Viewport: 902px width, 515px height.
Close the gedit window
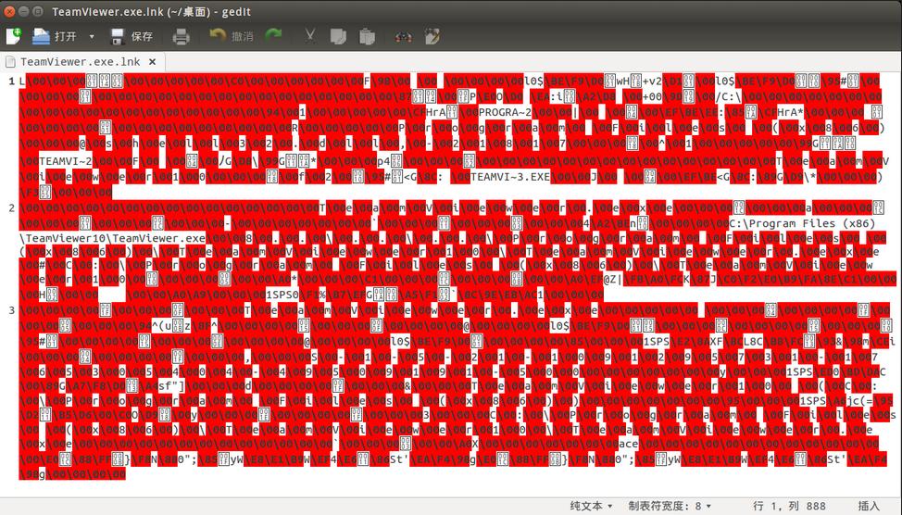pyautogui.click(x=9, y=11)
